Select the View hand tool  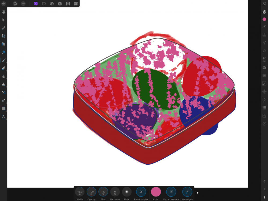3,12
